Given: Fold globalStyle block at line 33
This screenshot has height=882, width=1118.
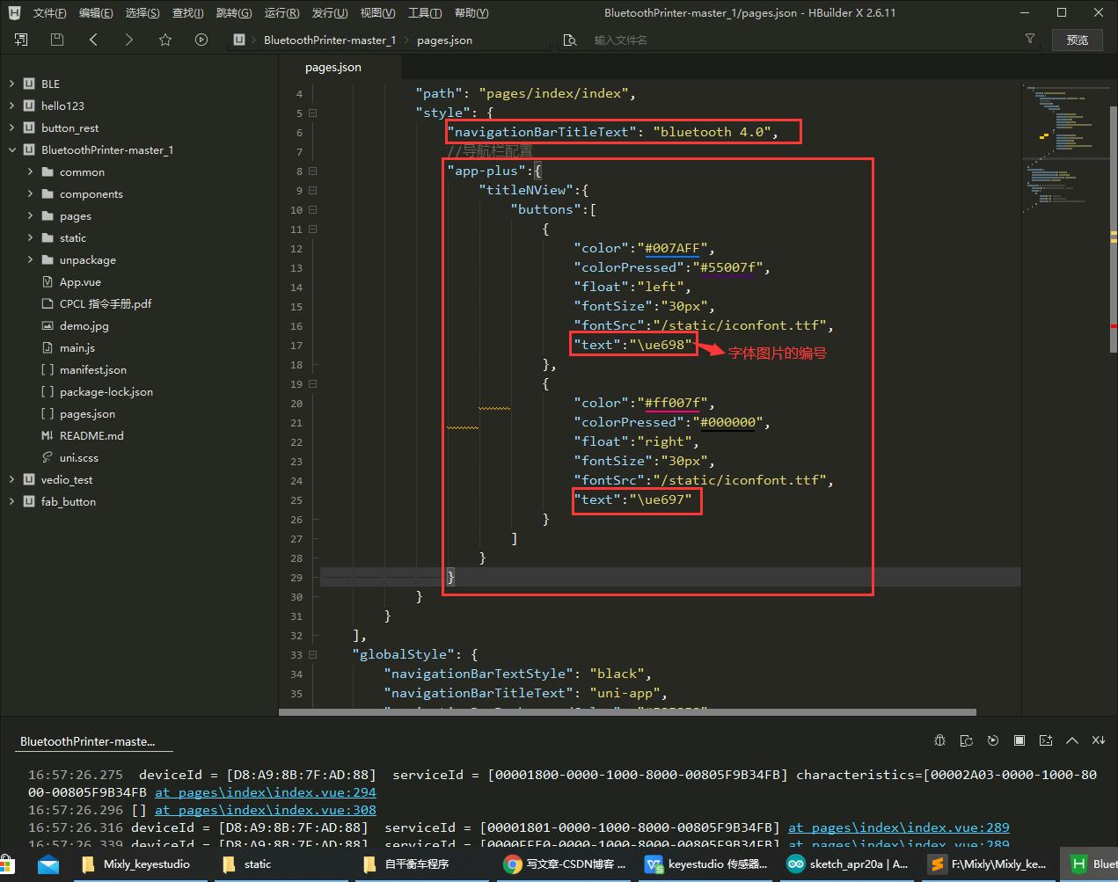Looking at the screenshot, I should tap(312, 655).
